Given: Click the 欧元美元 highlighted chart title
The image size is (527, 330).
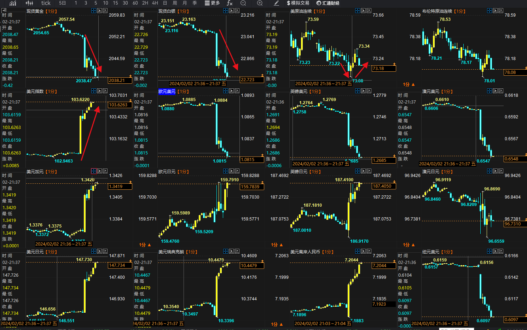Looking at the screenshot, I should tap(167, 92).
